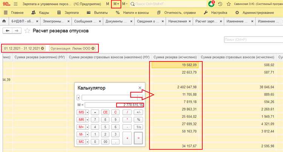Click the favorites star icon in the title bar
This screenshot has width=283, height=152.
click(228, 4)
